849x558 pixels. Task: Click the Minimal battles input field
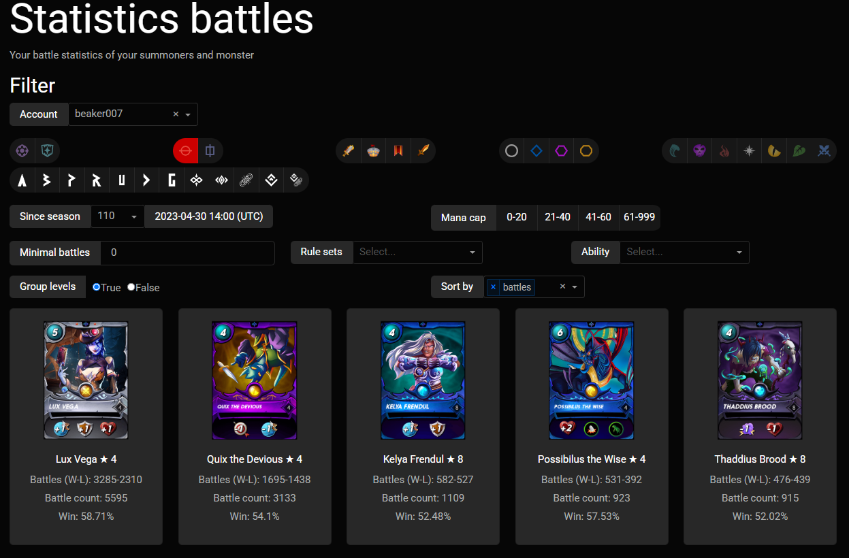pyautogui.click(x=188, y=252)
